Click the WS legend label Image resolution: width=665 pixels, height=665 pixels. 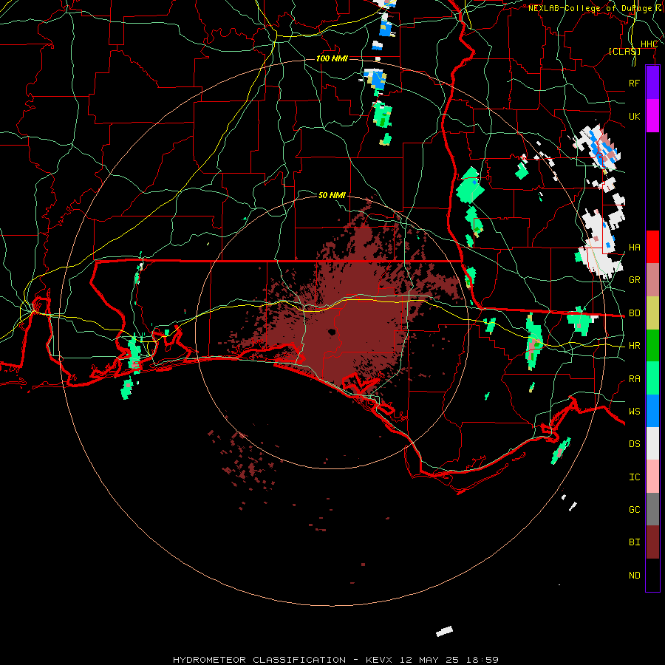point(634,412)
